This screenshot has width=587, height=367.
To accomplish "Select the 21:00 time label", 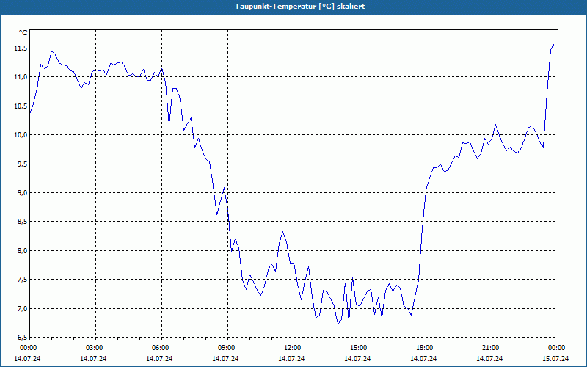I will click(491, 348).
